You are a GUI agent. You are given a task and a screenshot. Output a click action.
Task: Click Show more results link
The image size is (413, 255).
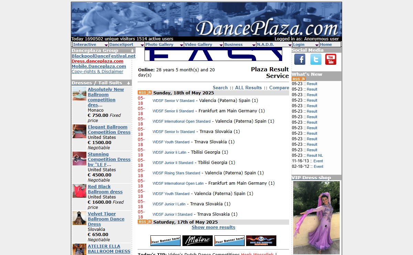point(213,227)
